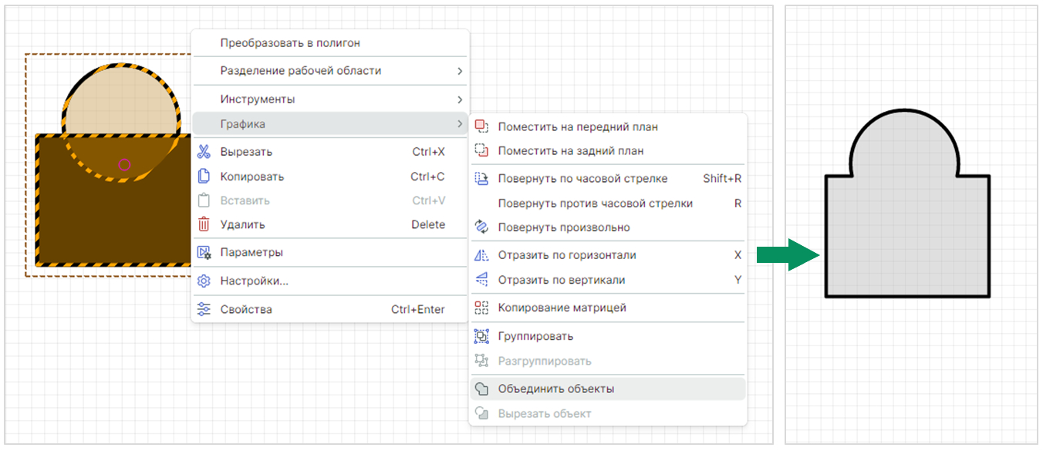Screen dimensions: 1043x451
Task: Click the Flip Horizontally icon
Action: pyautogui.click(x=481, y=255)
